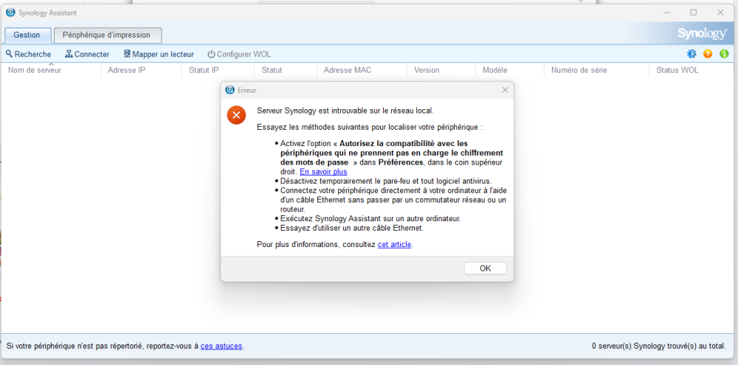Close the Erreur dialog
This screenshot has height=365, width=738.
pos(505,90)
